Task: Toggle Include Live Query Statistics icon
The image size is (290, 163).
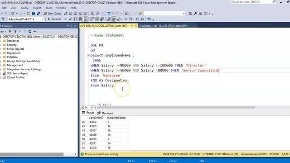Action: point(97,19)
